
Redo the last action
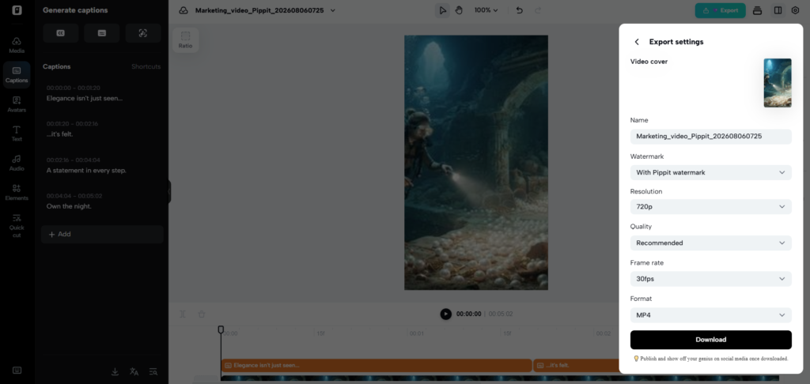coord(538,10)
